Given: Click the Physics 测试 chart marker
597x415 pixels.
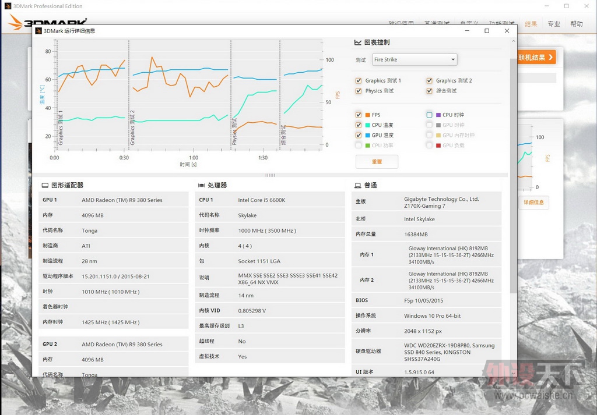Looking at the screenshot, I should pyautogui.click(x=234, y=132).
